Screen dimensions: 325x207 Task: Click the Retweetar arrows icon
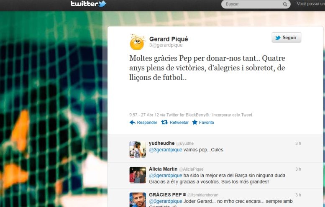pyautogui.click(x=164, y=122)
